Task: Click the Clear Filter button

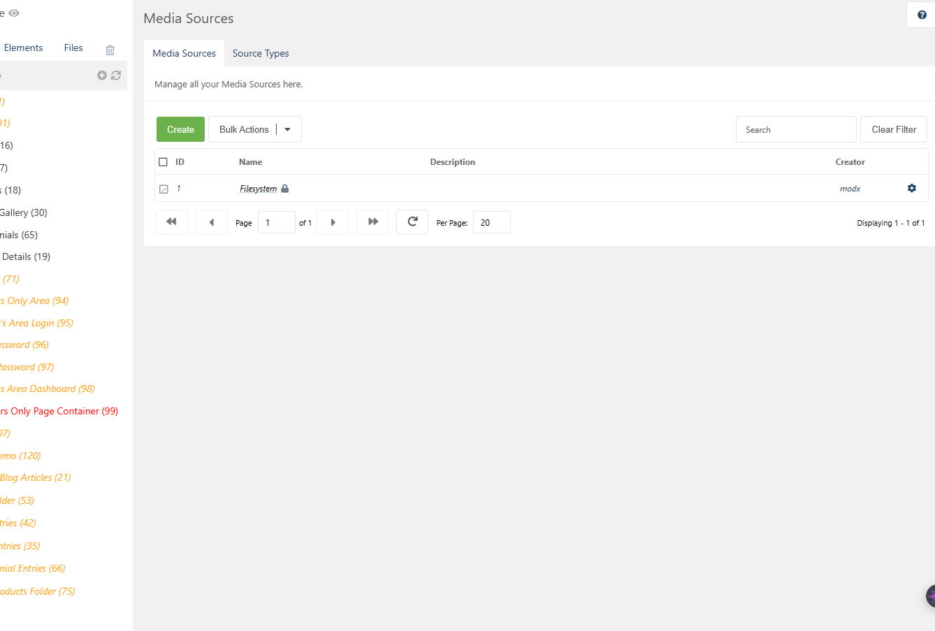Action: pyautogui.click(x=893, y=129)
